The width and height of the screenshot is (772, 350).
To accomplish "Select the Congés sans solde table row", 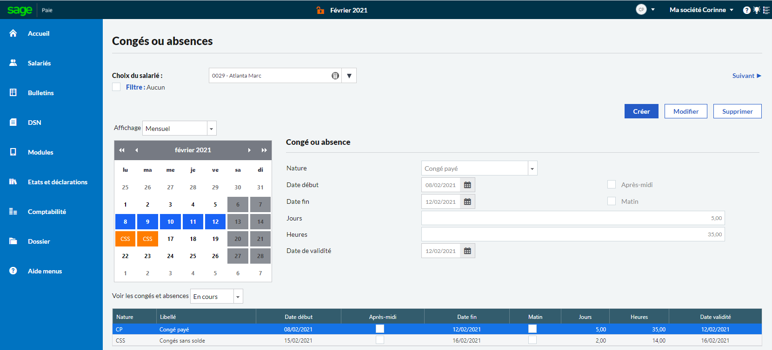I will pyautogui.click(x=437, y=340).
